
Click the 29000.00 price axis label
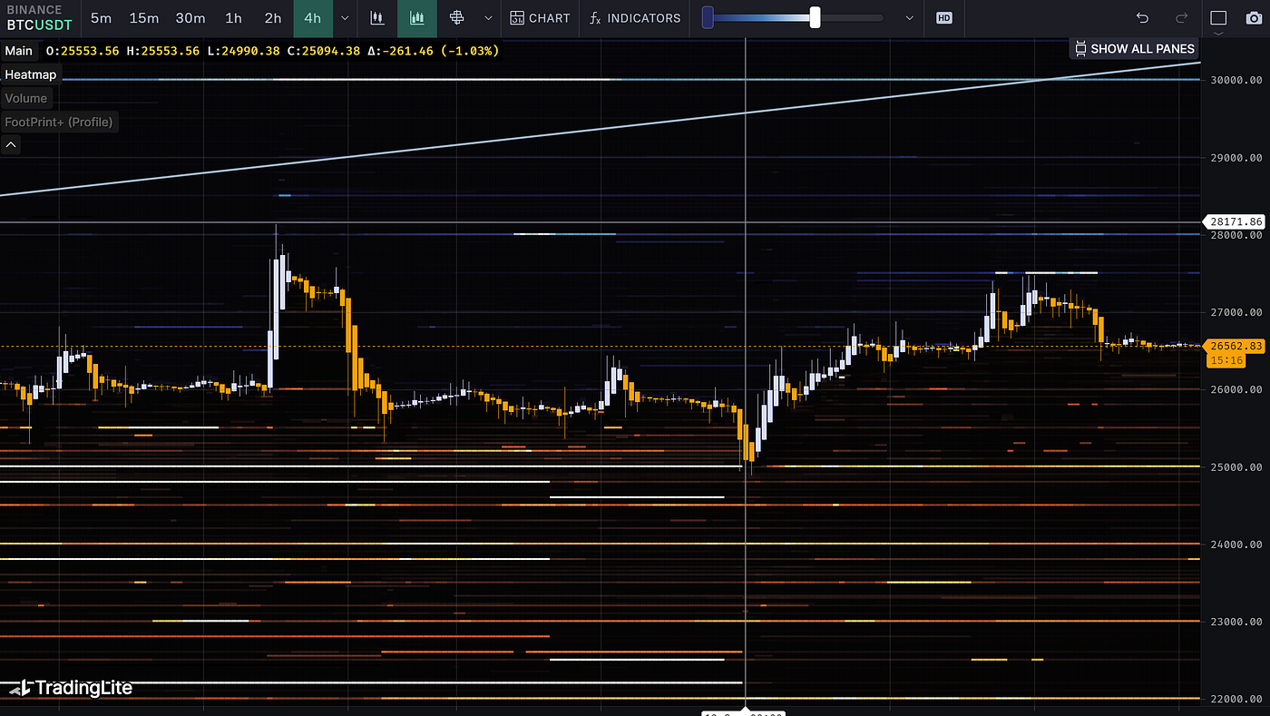pos(1236,158)
